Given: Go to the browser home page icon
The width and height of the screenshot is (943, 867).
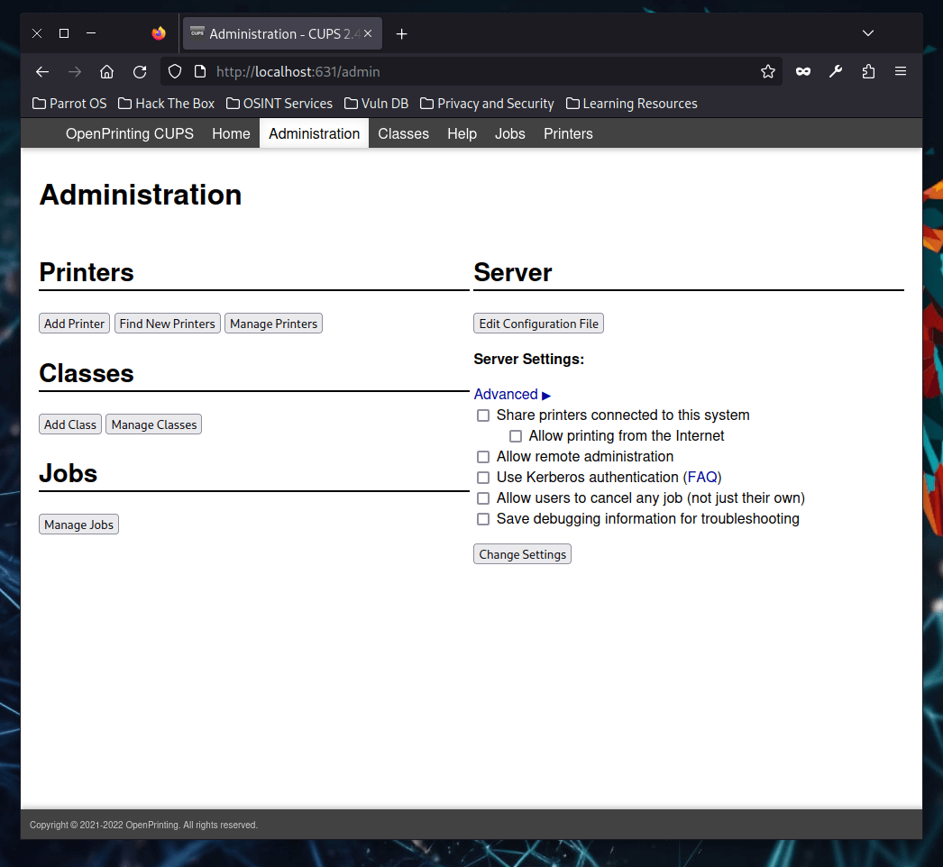Looking at the screenshot, I should 106,71.
